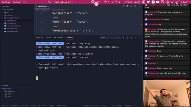191x107 pixels.
Task: Create a new terminal with plus icon
Action: click(123, 38)
